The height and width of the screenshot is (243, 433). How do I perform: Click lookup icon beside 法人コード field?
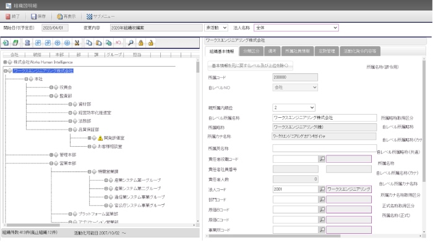[322, 189]
